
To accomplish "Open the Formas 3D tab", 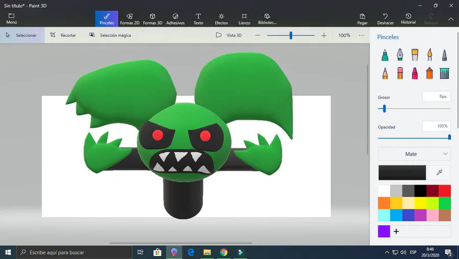I will [152, 19].
